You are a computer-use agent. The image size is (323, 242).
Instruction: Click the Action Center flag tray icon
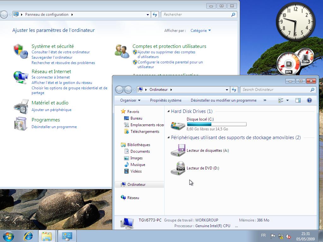point(273,236)
